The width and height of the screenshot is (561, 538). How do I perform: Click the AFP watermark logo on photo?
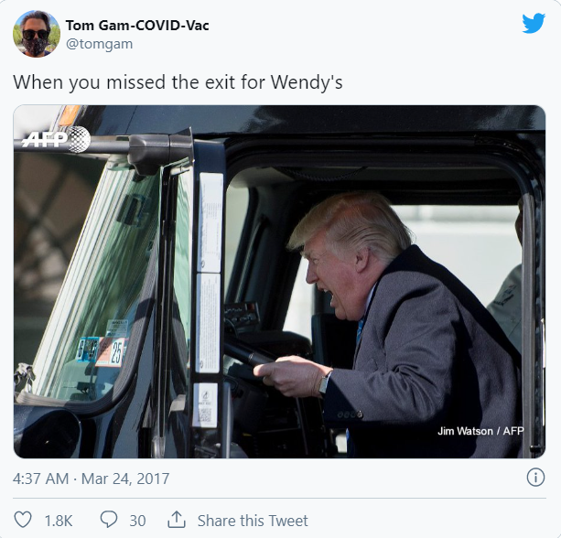(x=56, y=139)
